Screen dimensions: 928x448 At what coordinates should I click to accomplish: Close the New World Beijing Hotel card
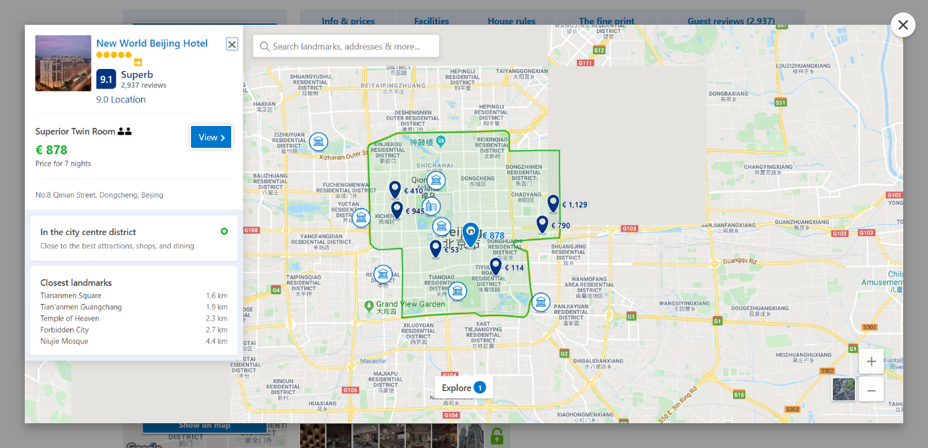(232, 44)
